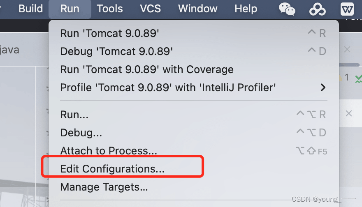
Task: Dismiss the notification with X icon
Action: click(348, 113)
